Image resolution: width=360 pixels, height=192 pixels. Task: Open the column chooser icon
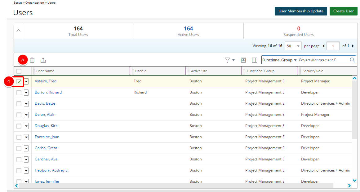254,60
